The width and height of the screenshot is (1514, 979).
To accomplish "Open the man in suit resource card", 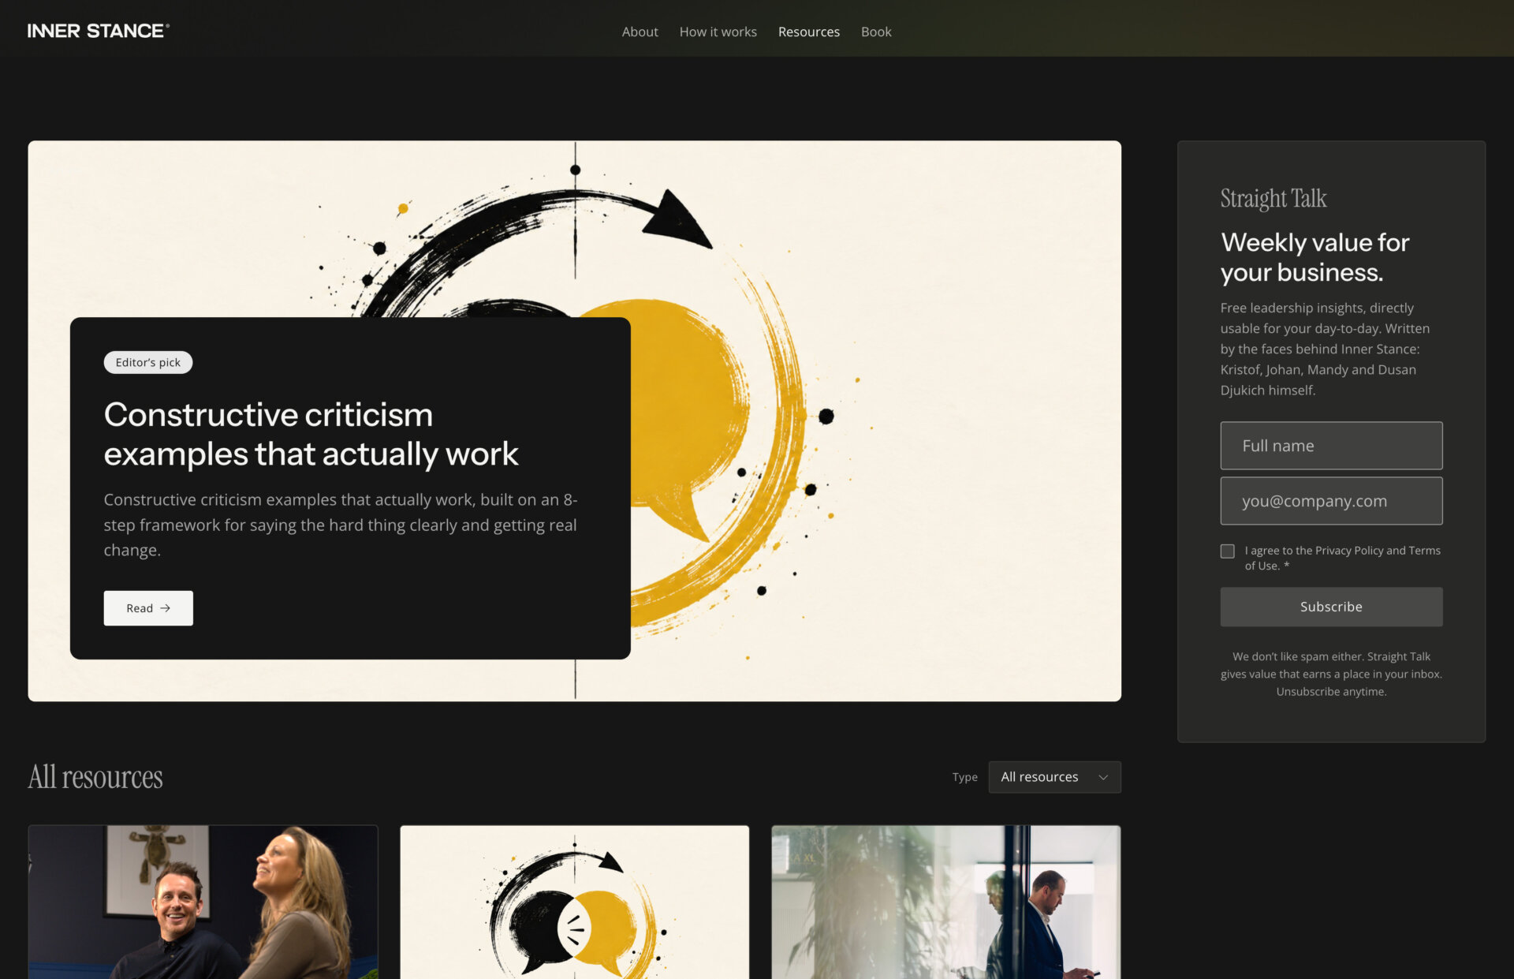I will tap(945, 902).
